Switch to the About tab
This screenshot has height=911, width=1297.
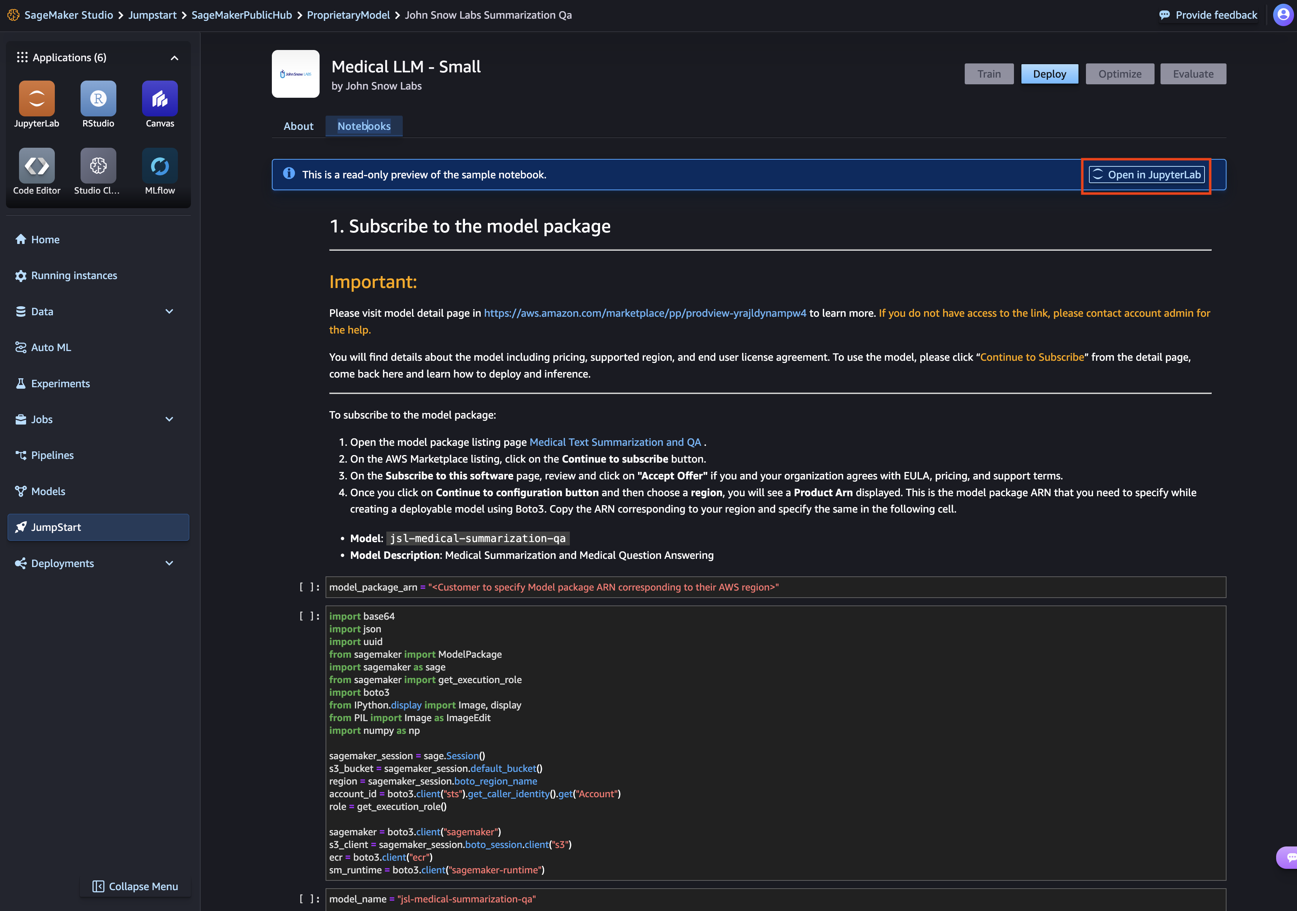(298, 126)
